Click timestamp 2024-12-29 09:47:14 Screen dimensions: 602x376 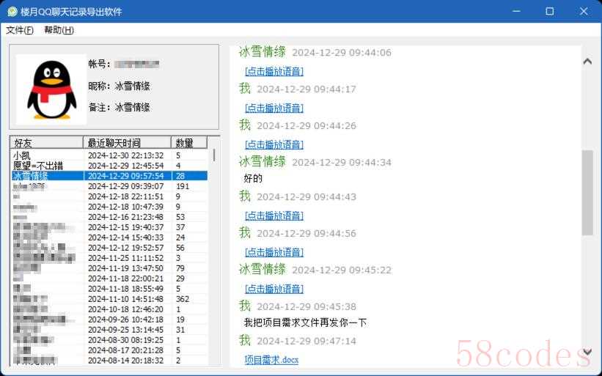(x=306, y=341)
